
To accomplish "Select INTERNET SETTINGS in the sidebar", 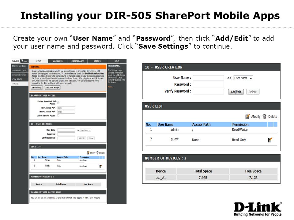I will click(x=20, y=66).
